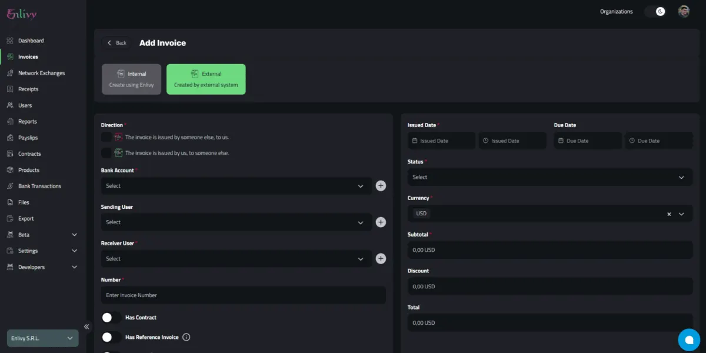
Task: Open the user profile avatar
Action: pos(684,11)
